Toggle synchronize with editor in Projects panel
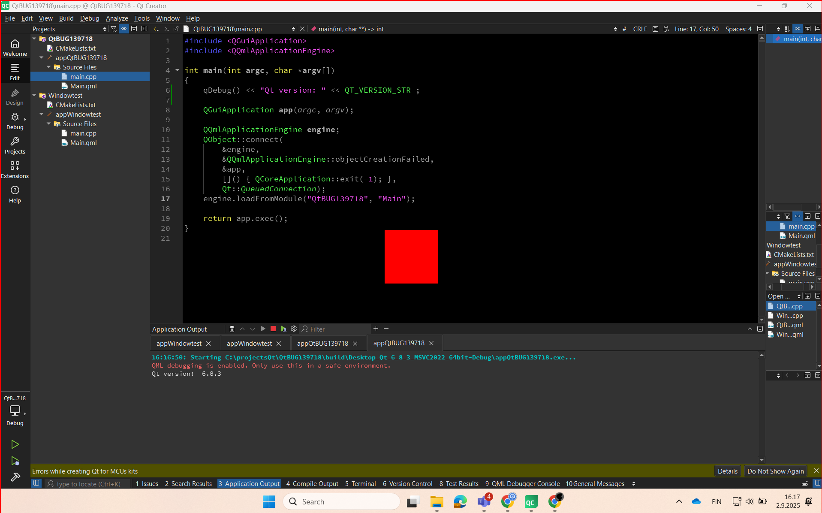Screen dimensions: 822x513 [x=124, y=29]
